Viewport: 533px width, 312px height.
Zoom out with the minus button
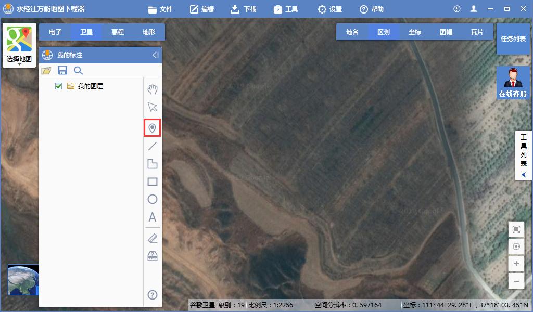pos(516,281)
